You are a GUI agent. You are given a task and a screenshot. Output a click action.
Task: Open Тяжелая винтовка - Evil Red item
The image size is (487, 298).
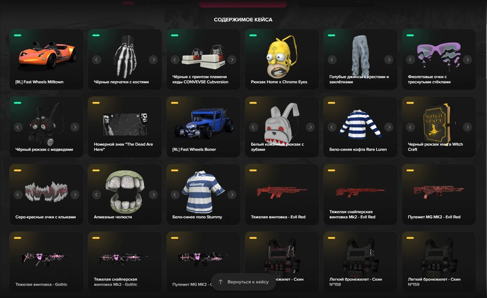tap(282, 194)
